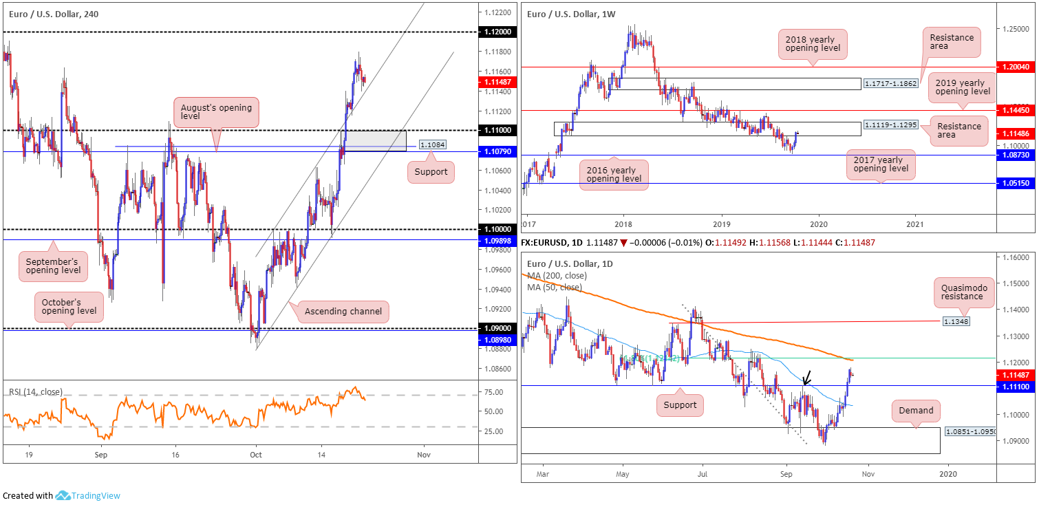Click the blue 1.05150 price label
1039x507 pixels.
1015,184
